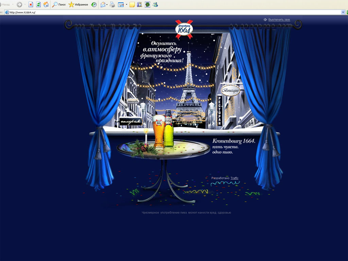
Task: Open the Traffic developer link
Action: point(234,178)
